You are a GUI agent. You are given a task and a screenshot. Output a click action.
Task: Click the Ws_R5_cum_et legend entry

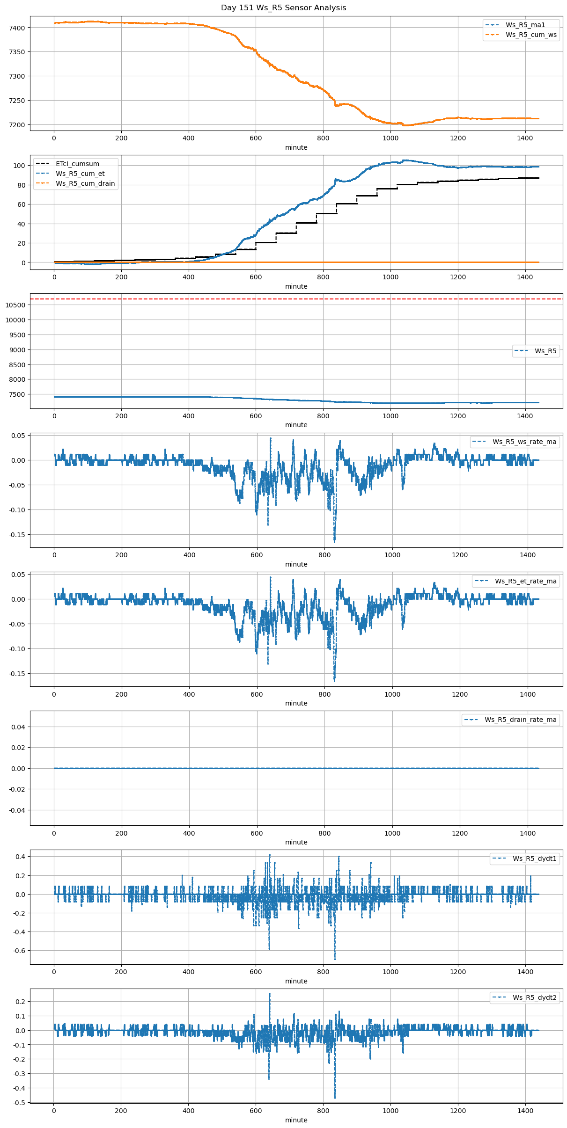(x=80, y=174)
